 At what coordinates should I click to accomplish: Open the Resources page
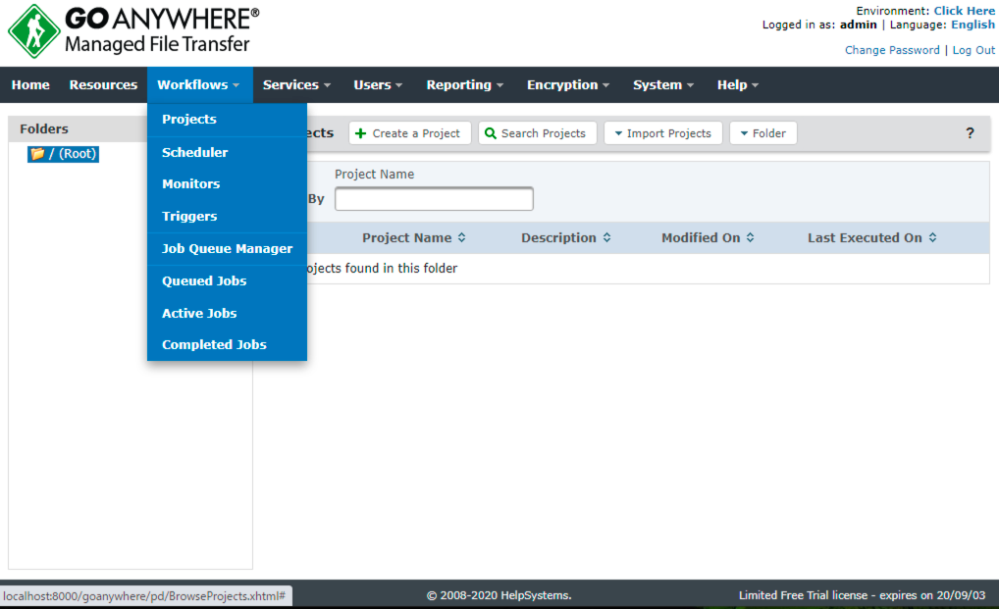[103, 84]
